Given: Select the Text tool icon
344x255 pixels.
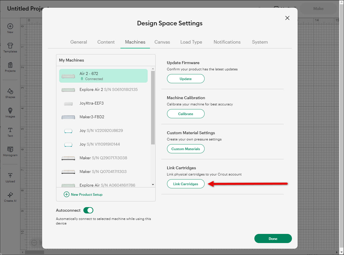Looking at the screenshot, I should [x=10, y=130].
